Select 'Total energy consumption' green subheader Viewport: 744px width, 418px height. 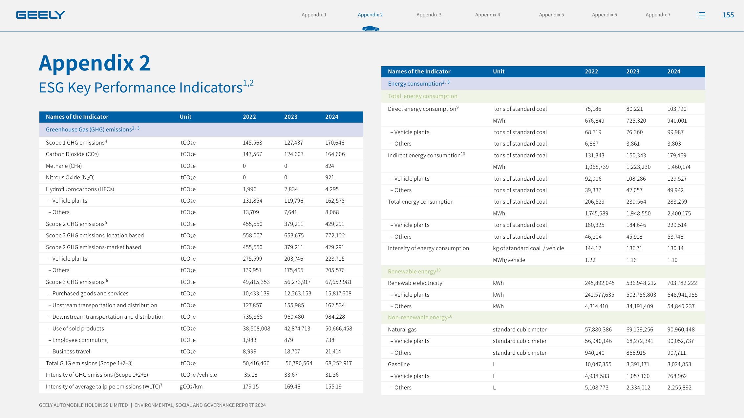[x=422, y=96]
